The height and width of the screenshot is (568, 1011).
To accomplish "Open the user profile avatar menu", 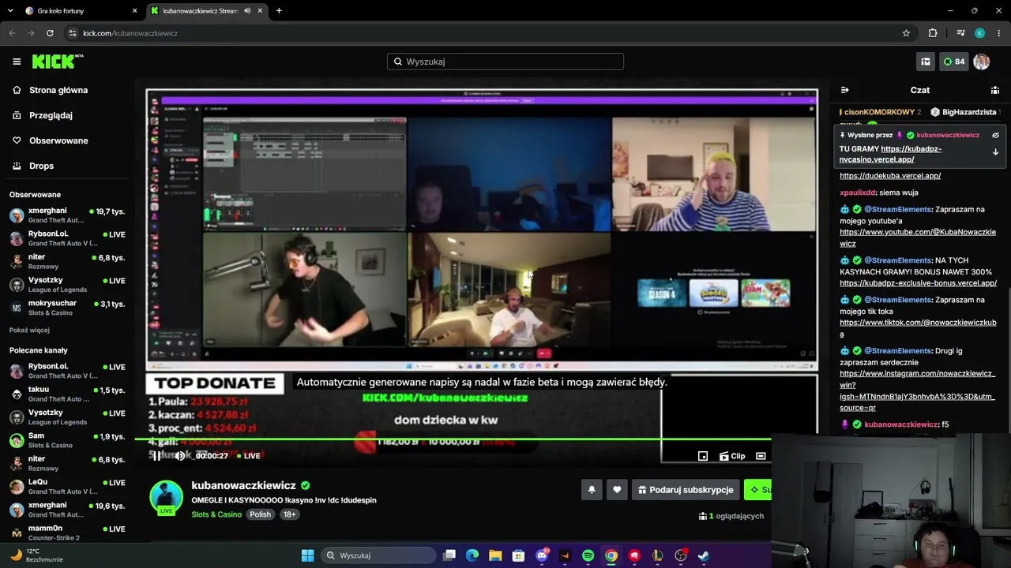I will pos(982,62).
